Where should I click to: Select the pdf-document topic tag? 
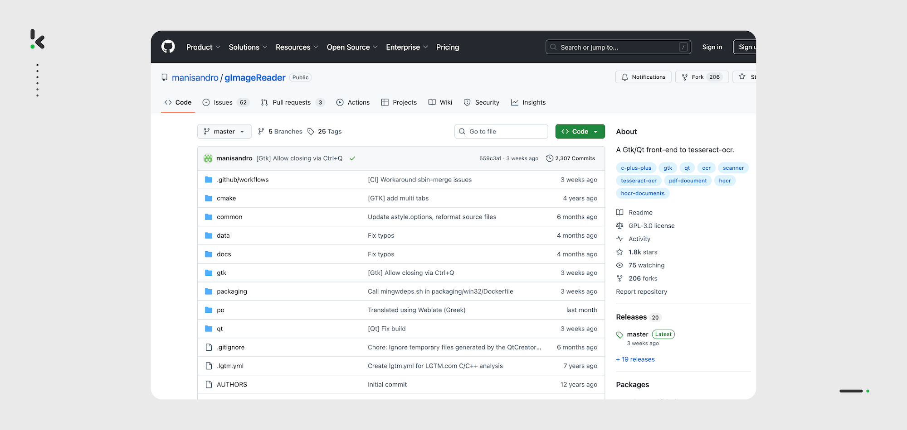[688, 181]
